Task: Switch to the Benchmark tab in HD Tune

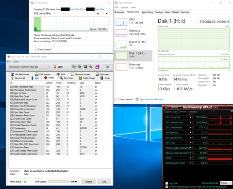Action: tap(18, 78)
